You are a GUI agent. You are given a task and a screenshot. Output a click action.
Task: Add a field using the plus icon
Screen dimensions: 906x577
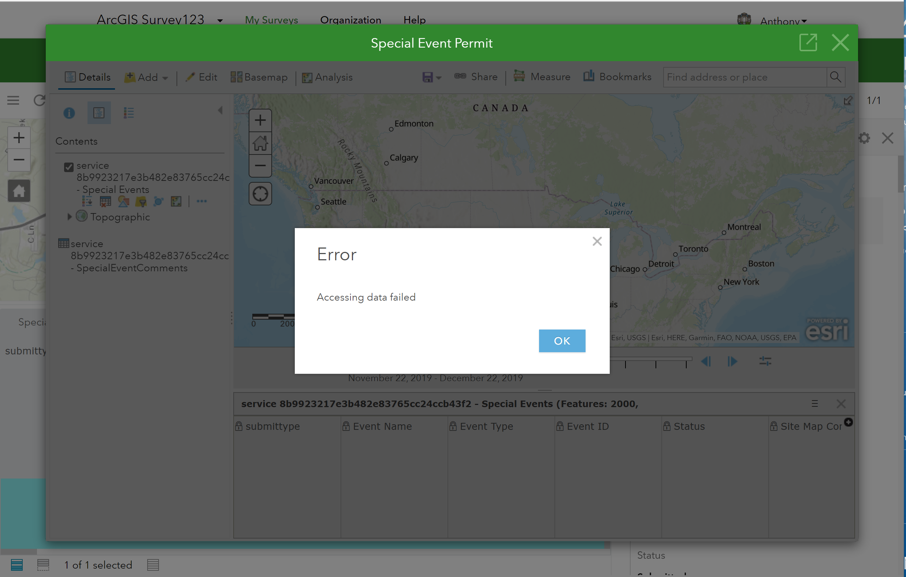point(849,422)
